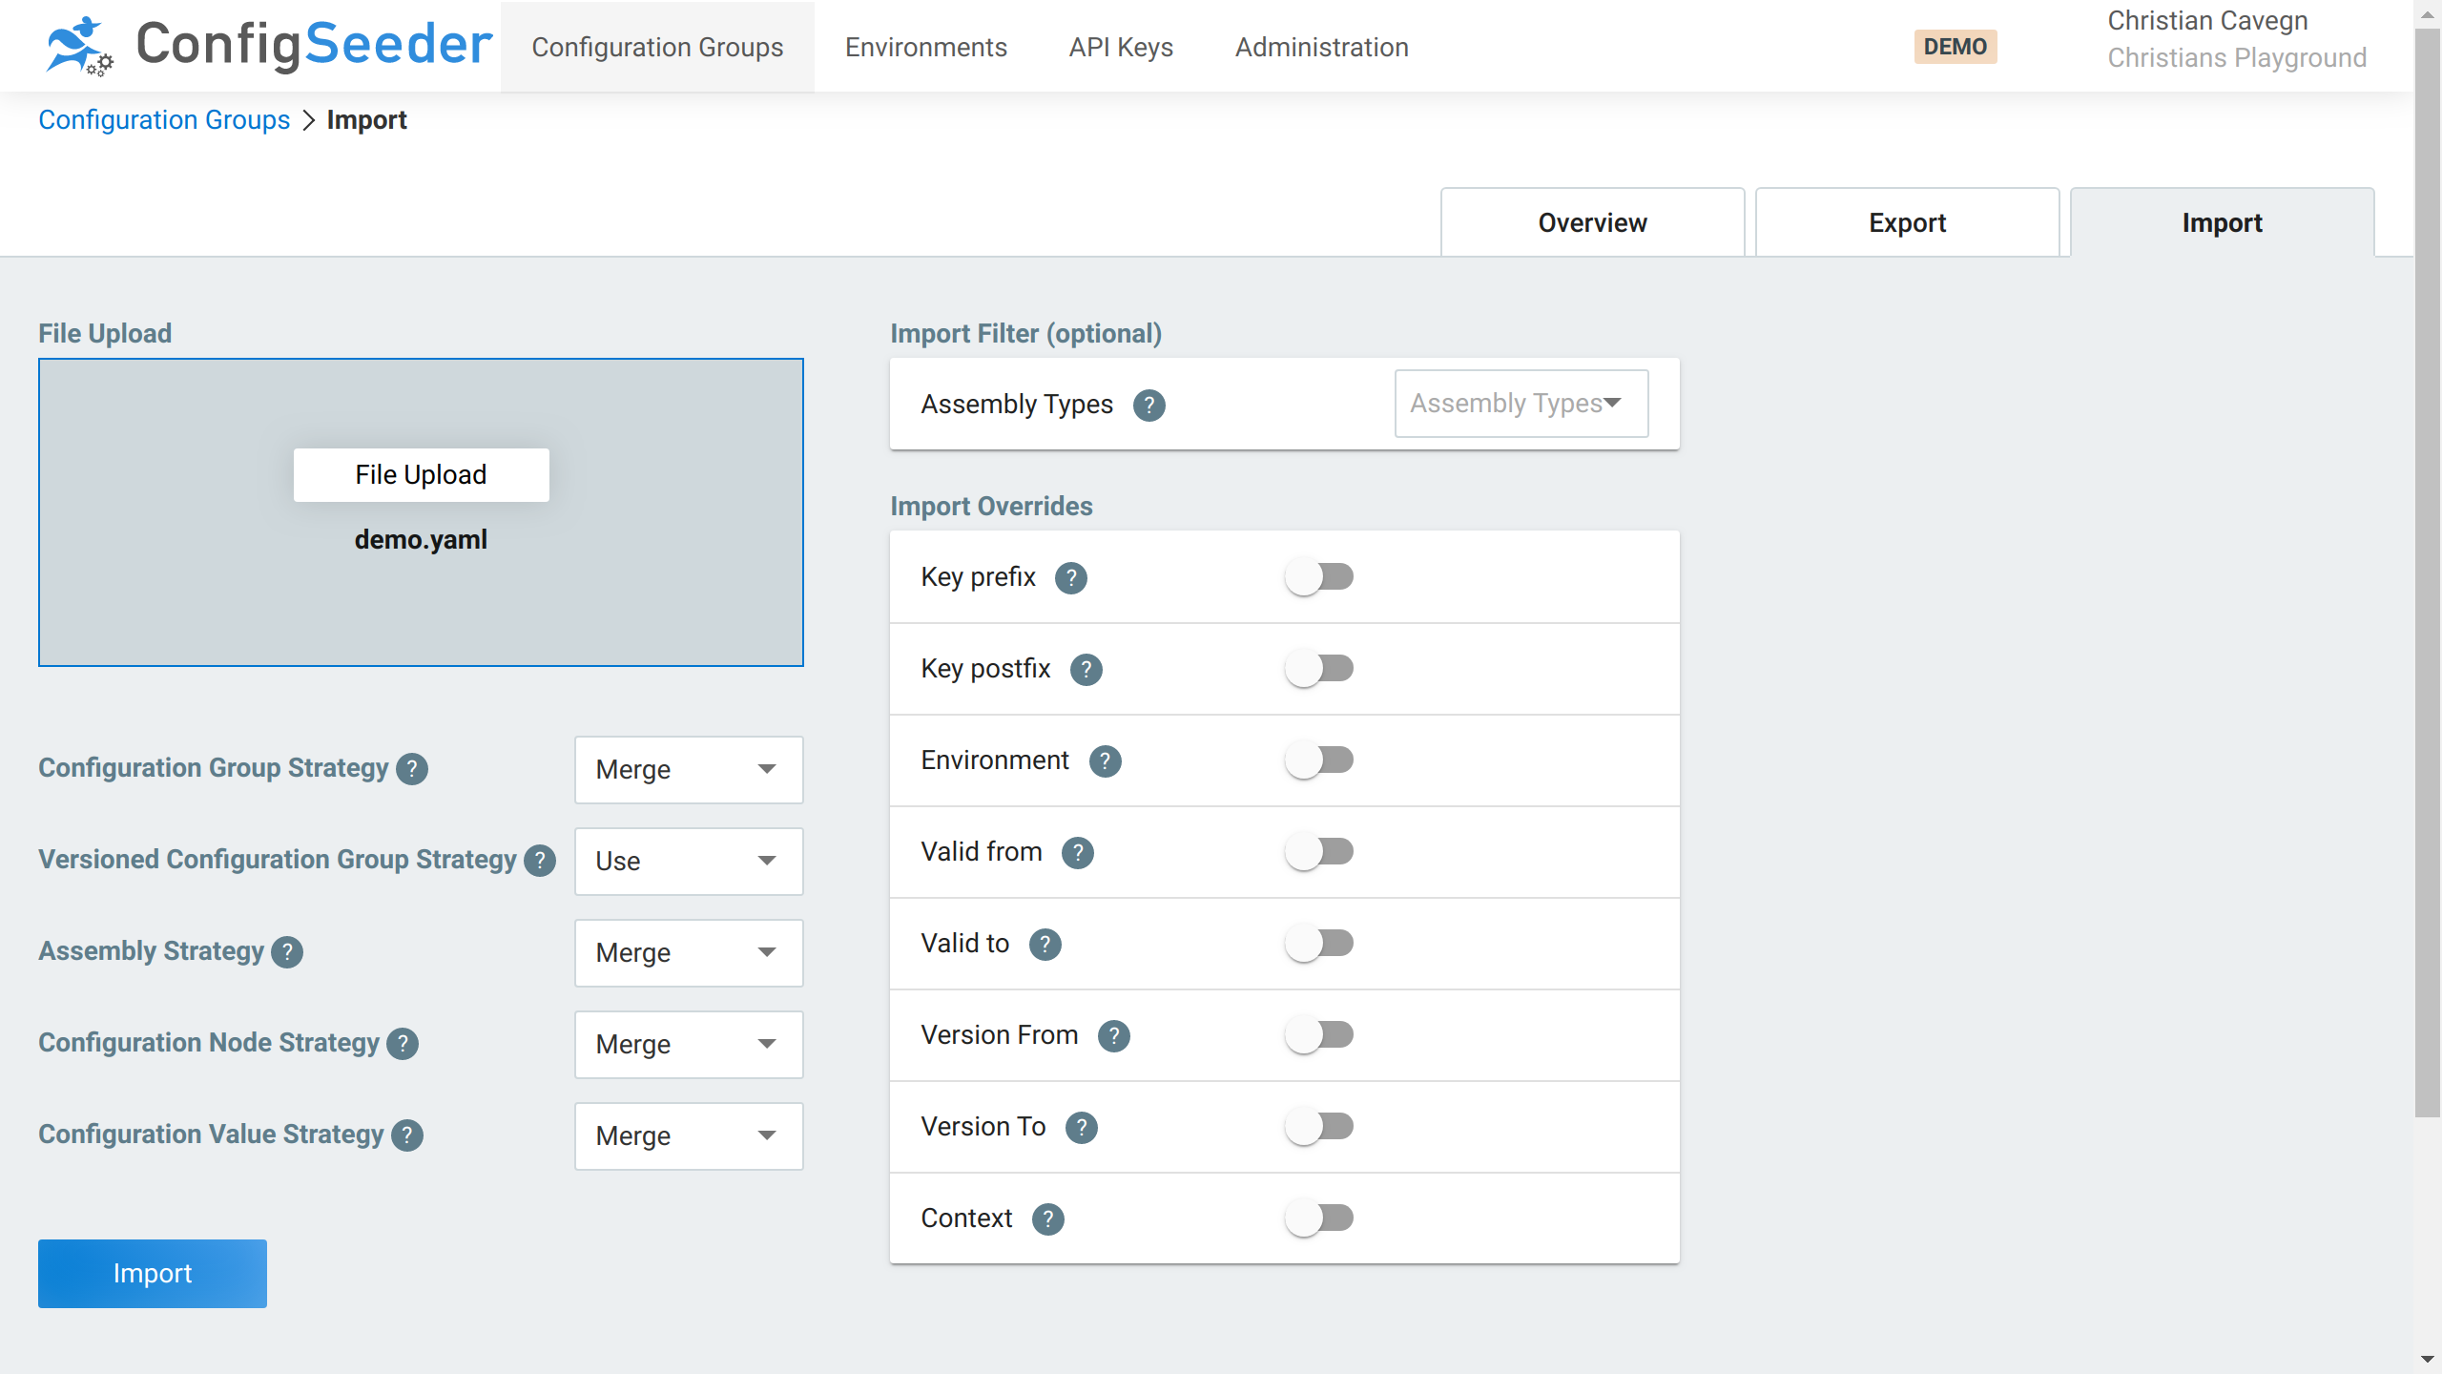The image size is (2442, 1374).
Task: Click help icon for Versioned Configuration Group Strategy
Action: (x=540, y=861)
